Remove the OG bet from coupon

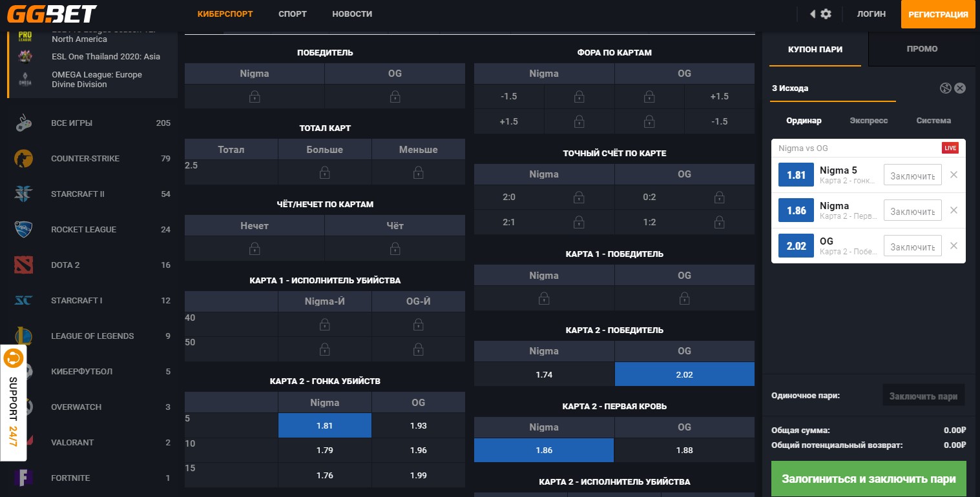click(954, 246)
